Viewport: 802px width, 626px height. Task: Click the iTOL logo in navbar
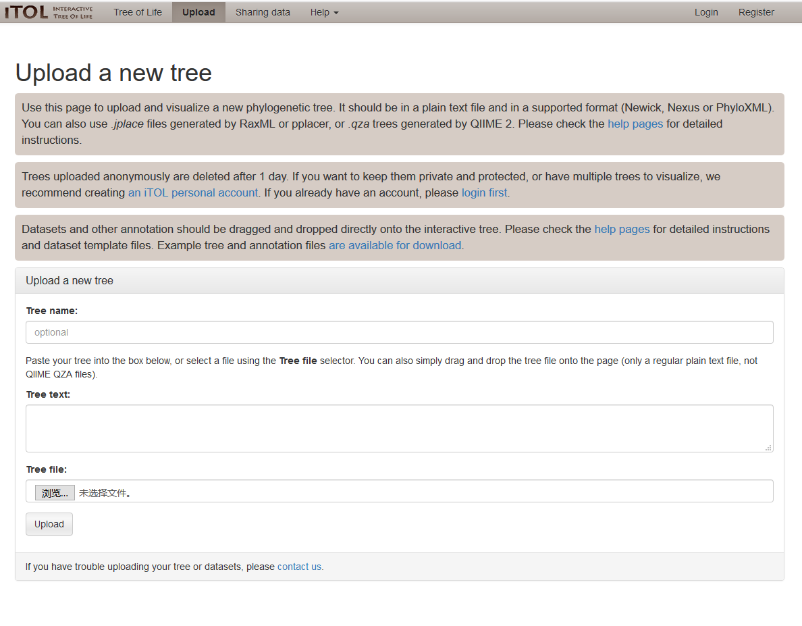pos(49,12)
